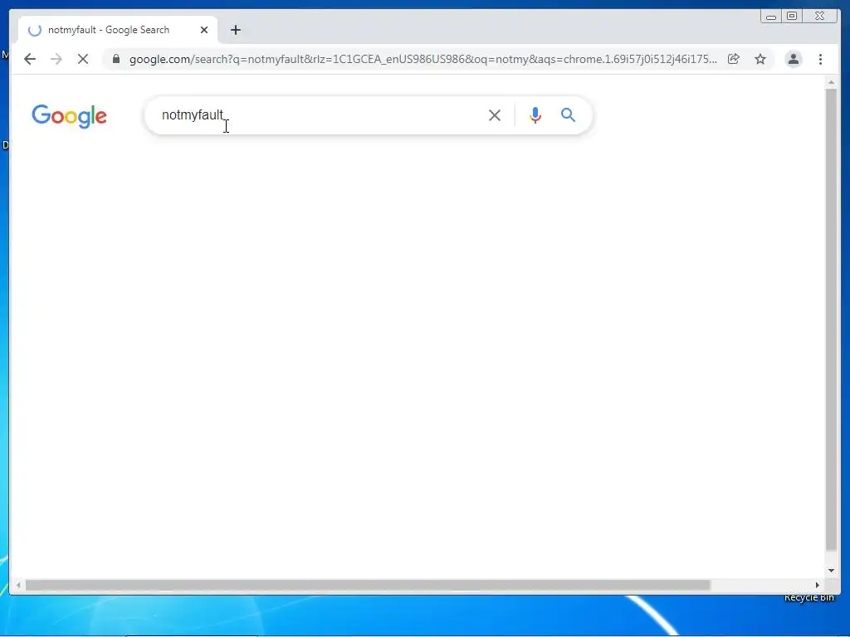The image size is (850, 637).
Task: Click the horizontal scrollbar thumb
Action: [368, 585]
